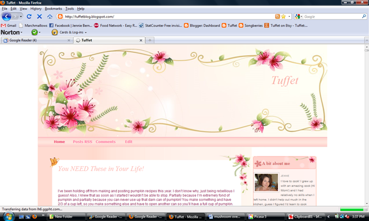Go back with the Back arrow button
This screenshot has height=221, width=369.
click(6, 17)
